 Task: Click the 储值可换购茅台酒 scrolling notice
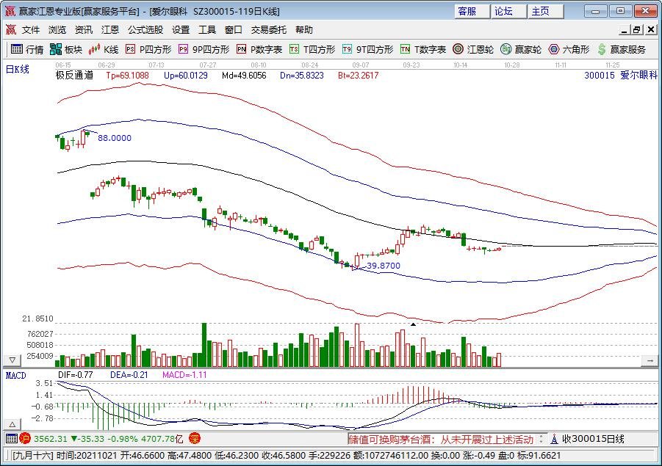[441, 439]
